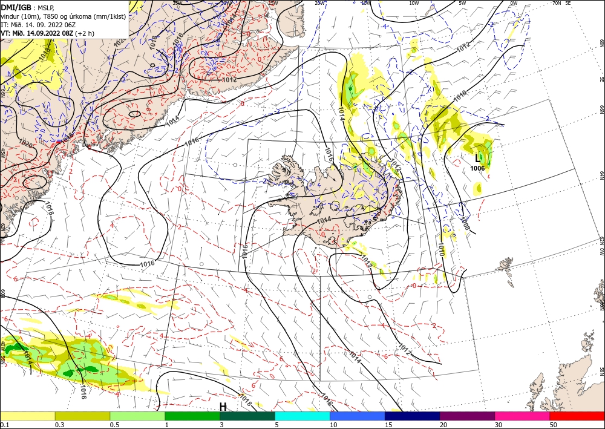This screenshot has width=605, height=429.
Task: Select the dark green 3 mm legend swatch
Action: coord(247,416)
